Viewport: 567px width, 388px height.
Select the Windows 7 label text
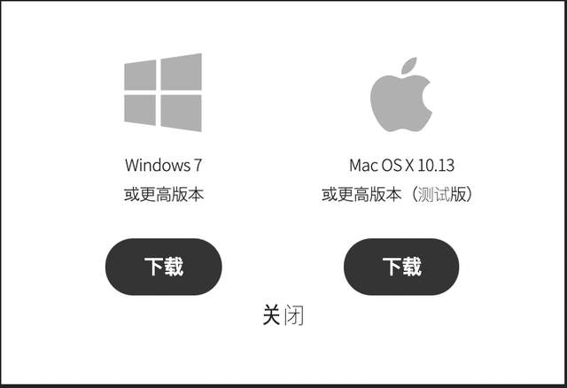tap(163, 165)
